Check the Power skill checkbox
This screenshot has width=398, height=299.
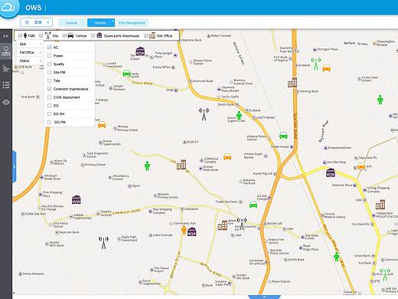(x=49, y=56)
